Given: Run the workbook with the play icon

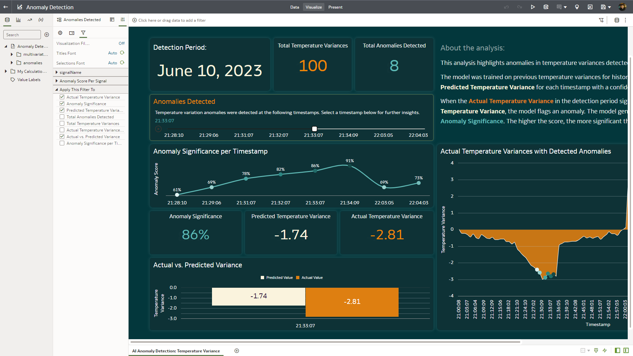Looking at the screenshot, I should click(533, 7).
